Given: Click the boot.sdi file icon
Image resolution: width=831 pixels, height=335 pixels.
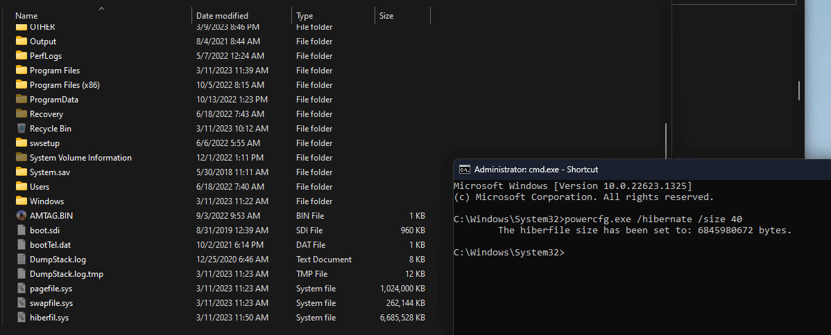Looking at the screenshot, I should point(22,230).
